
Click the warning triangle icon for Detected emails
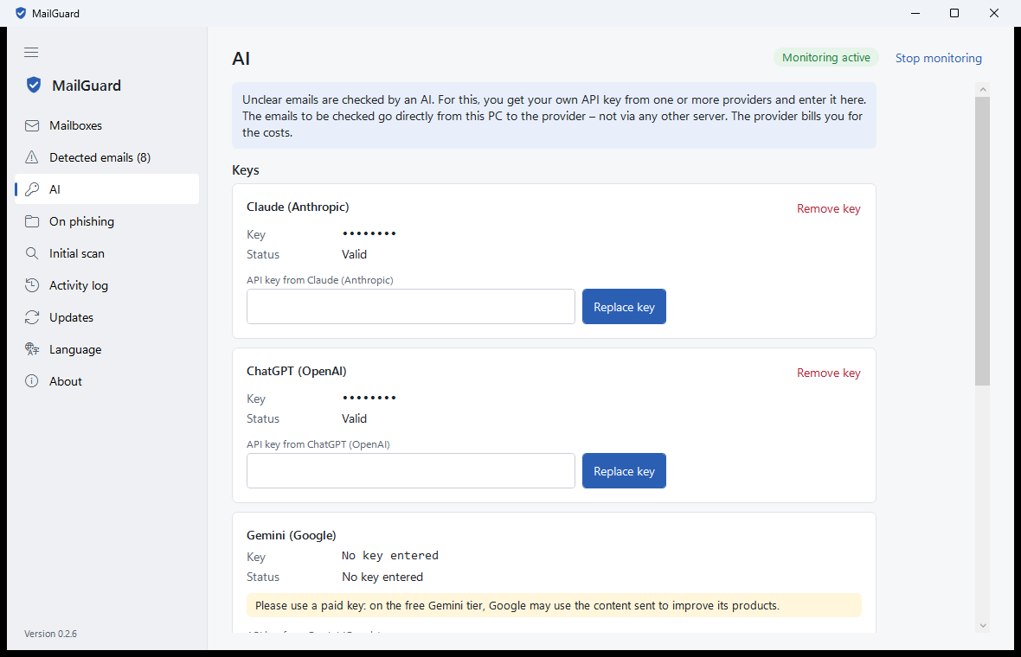(x=32, y=157)
